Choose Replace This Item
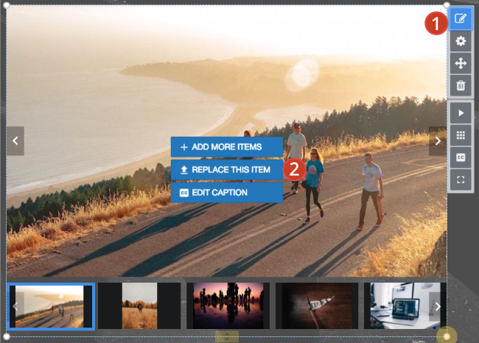Screen dimensions: 479x343 (226, 170)
